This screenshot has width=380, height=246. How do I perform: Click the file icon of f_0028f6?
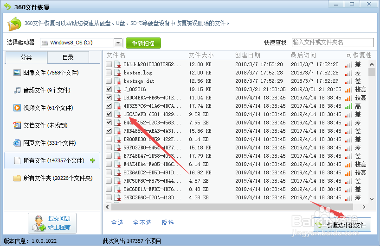(117, 89)
